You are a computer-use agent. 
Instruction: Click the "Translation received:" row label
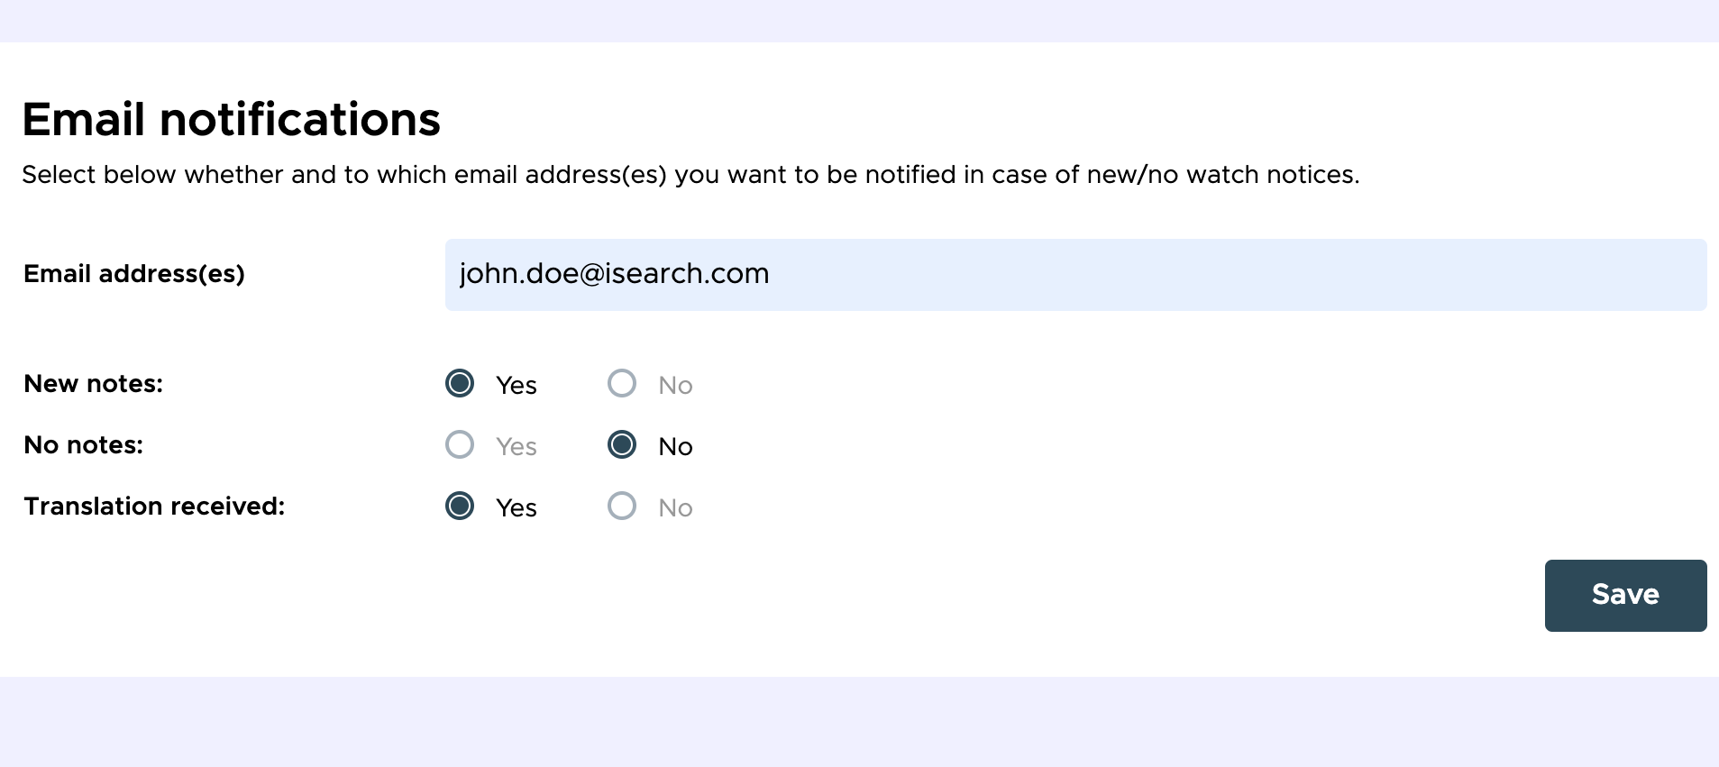(154, 507)
